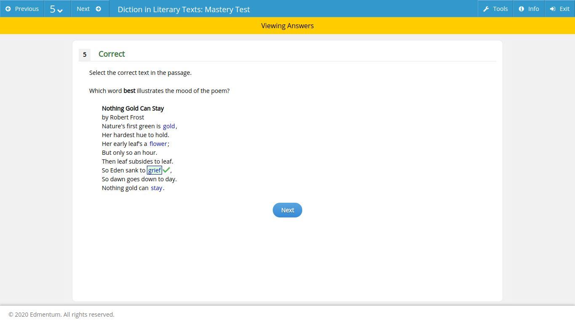Click the question number 5 badge
Screen dimensions: 575x323
(85, 55)
